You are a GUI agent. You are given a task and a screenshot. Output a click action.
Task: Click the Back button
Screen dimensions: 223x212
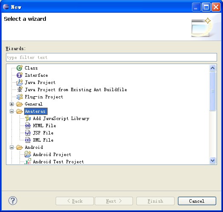(75, 201)
